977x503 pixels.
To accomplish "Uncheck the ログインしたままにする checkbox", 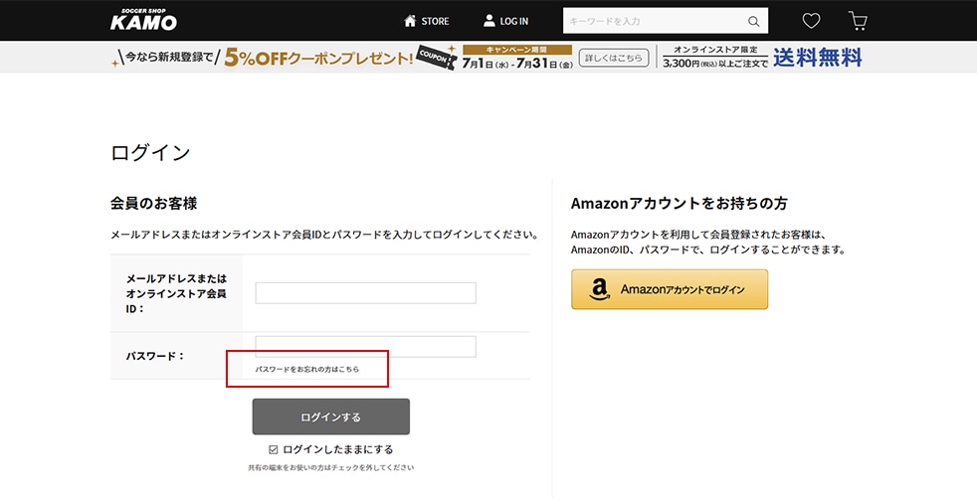I will tap(274, 449).
